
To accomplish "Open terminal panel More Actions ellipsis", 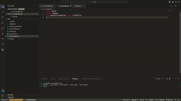I will [x=173, y=79].
